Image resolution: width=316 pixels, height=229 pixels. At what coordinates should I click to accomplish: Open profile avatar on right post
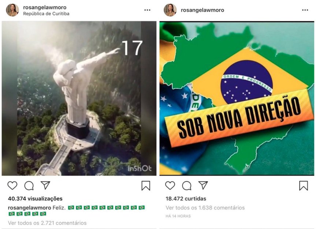(x=170, y=10)
